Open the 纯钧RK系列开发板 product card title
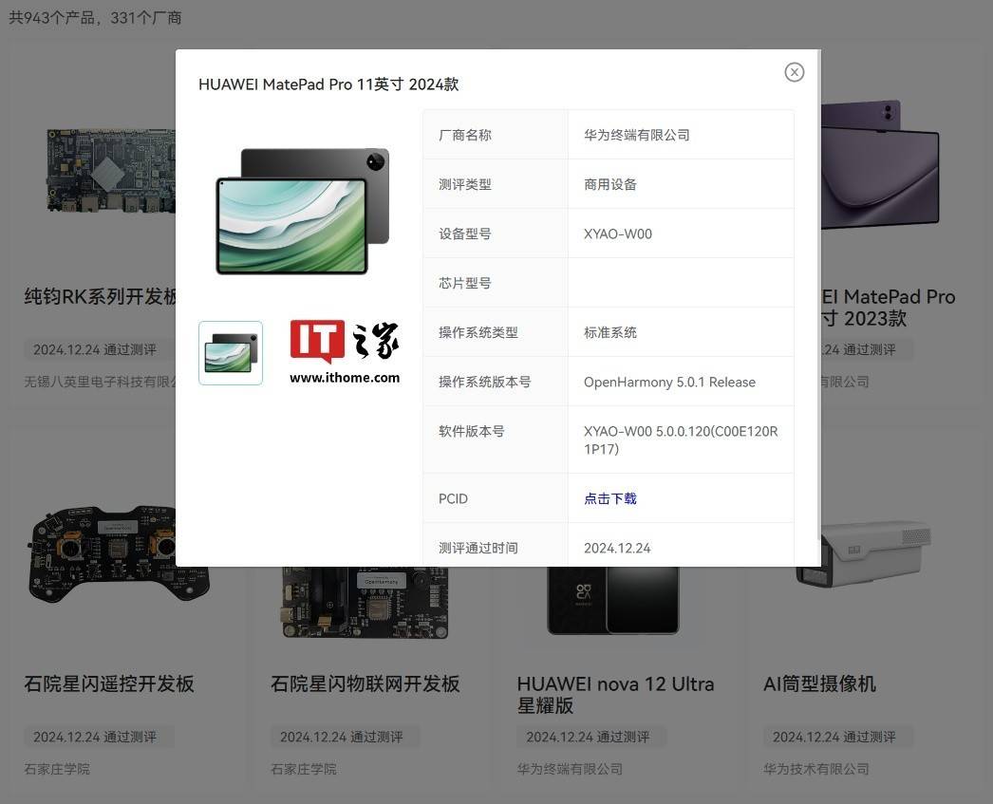This screenshot has width=993, height=804. [x=100, y=296]
